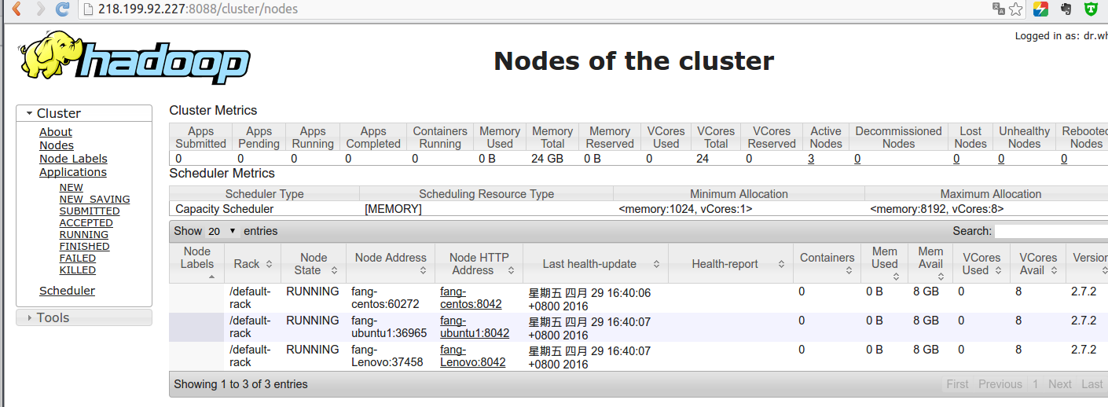Screen dimensions: 1108x407
Task: Sort the table by Node State column
Action: (x=314, y=264)
